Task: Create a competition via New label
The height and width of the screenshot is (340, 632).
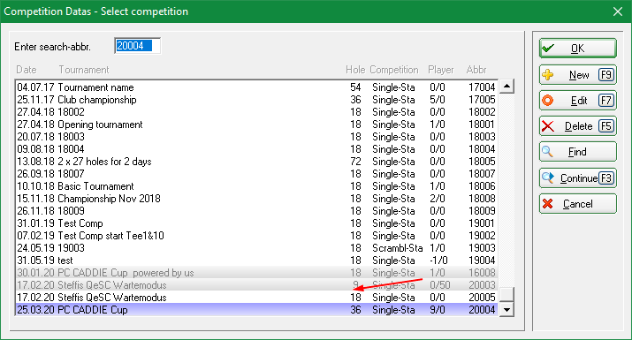Action: 579,75
